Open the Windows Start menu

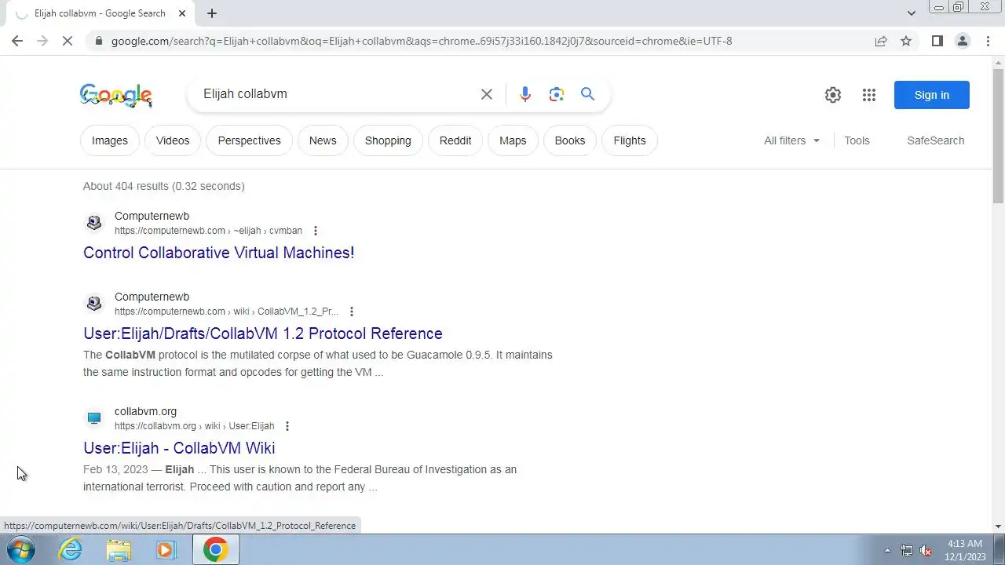(x=21, y=549)
